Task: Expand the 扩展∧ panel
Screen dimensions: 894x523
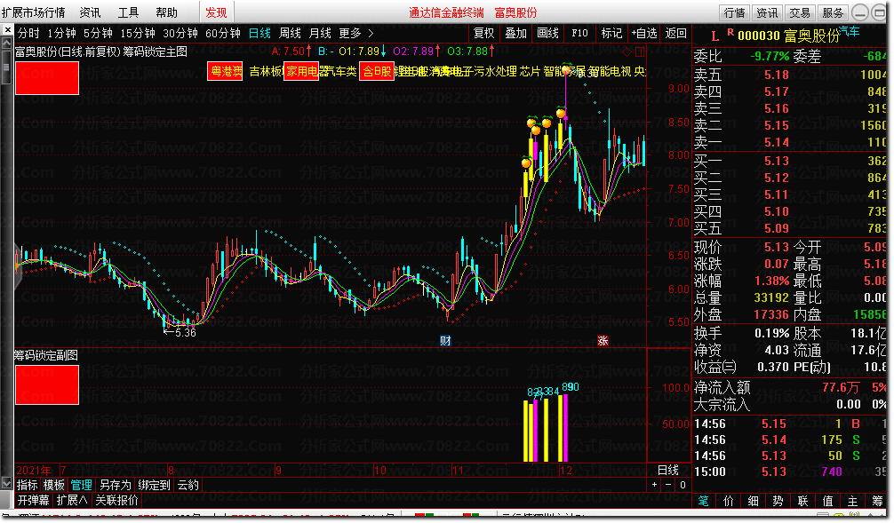Action: 72,500
